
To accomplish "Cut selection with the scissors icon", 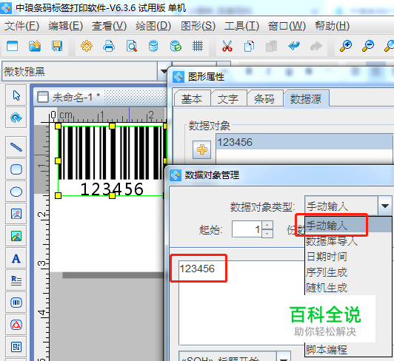I will point(227,46).
